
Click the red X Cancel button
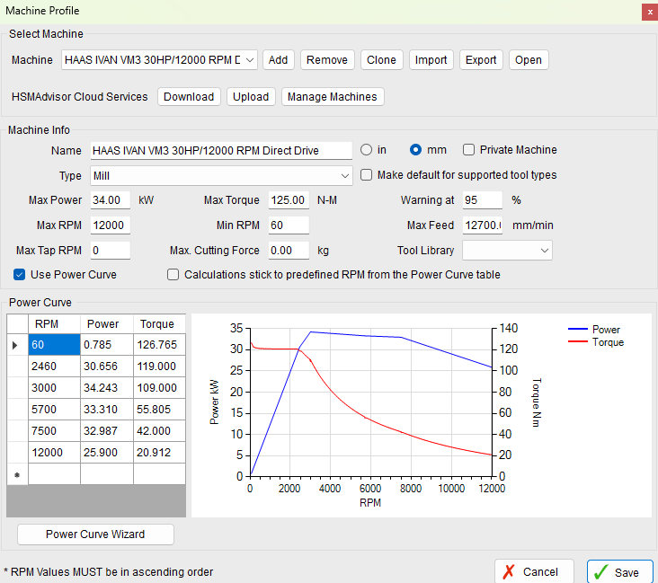tap(529, 572)
